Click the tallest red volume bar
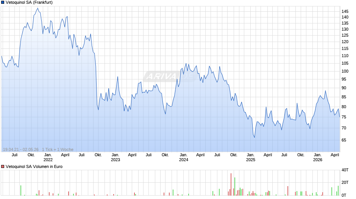The height and width of the screenshot is (199, 356). [231, 185]
